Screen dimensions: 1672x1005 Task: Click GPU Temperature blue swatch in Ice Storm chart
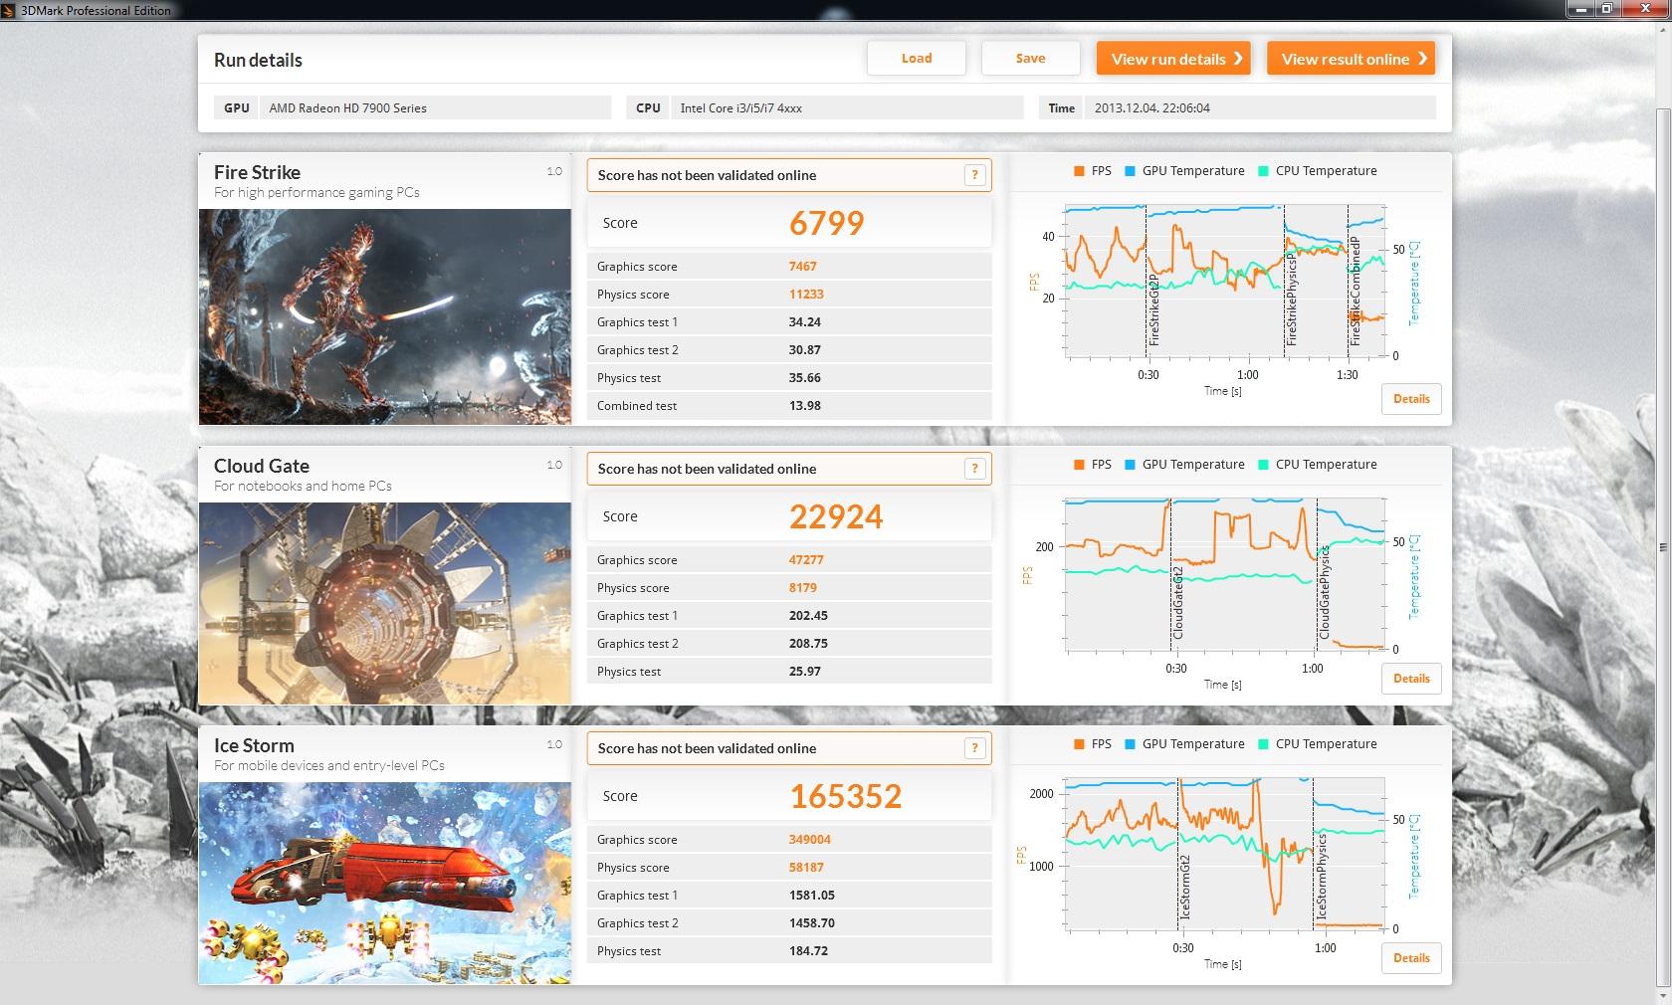(1130, 744)
